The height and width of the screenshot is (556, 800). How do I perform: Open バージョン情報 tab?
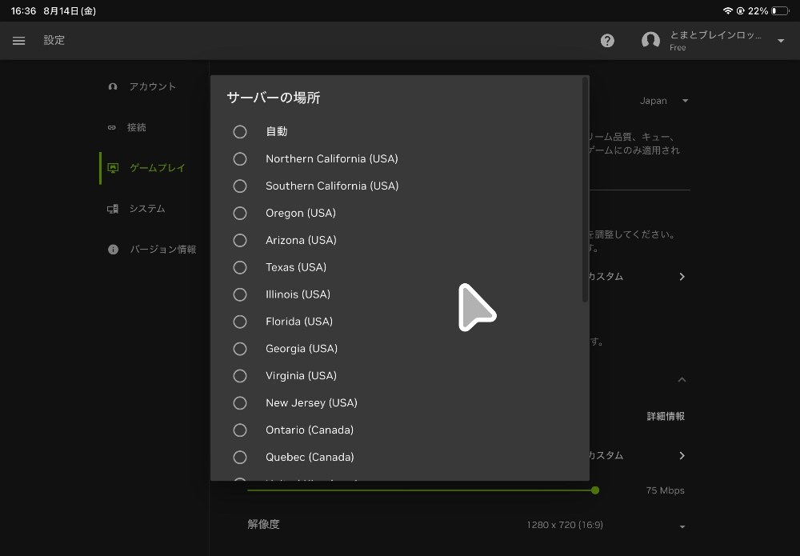coord(152,250)
